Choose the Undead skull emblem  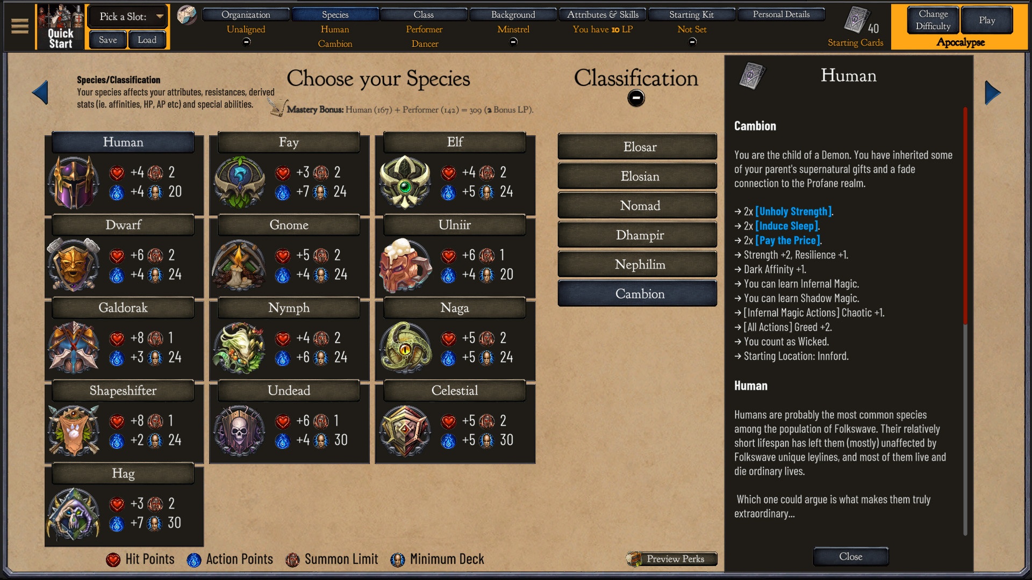(x=239, y=431)
